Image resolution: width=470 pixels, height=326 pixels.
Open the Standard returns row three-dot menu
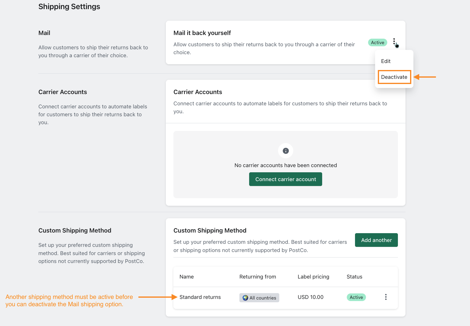pos(386,297)
